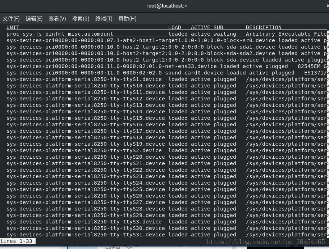Screen dimensions: 329x249
Task: Open the 搜索(S) menu
Action: pyautogui.click(x=81, y=19)
